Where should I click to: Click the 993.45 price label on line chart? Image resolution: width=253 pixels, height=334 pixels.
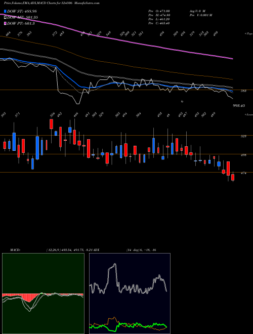pos(238,105)
